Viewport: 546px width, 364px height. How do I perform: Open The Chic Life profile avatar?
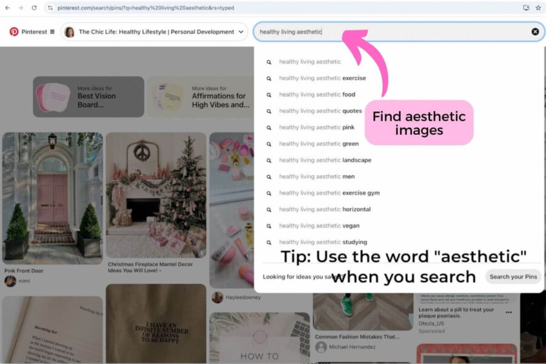point(70,32)
